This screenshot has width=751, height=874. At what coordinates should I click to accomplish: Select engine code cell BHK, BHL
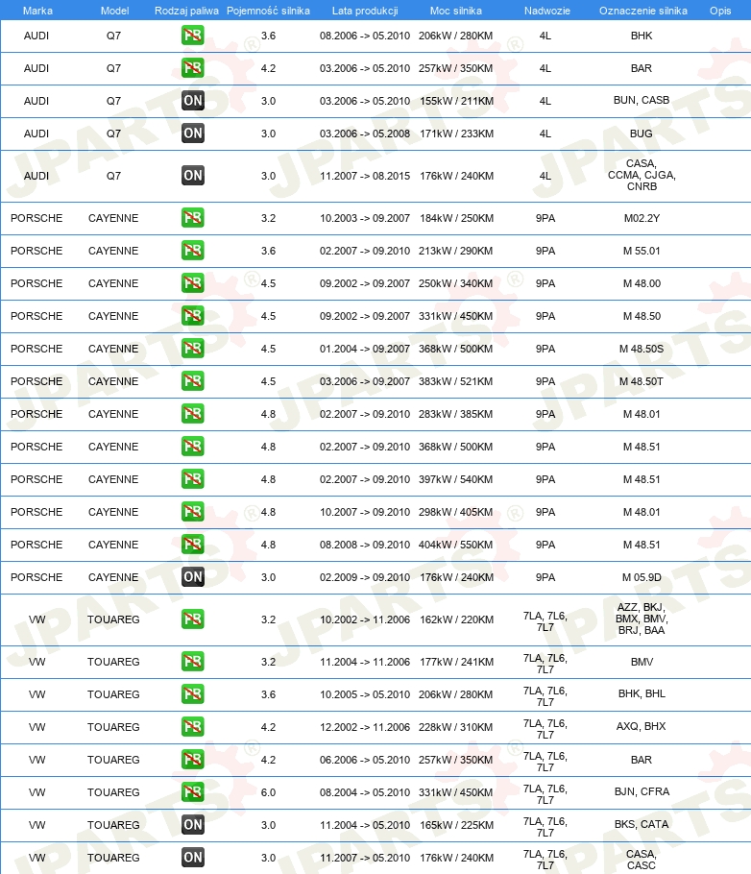point(642,694)
